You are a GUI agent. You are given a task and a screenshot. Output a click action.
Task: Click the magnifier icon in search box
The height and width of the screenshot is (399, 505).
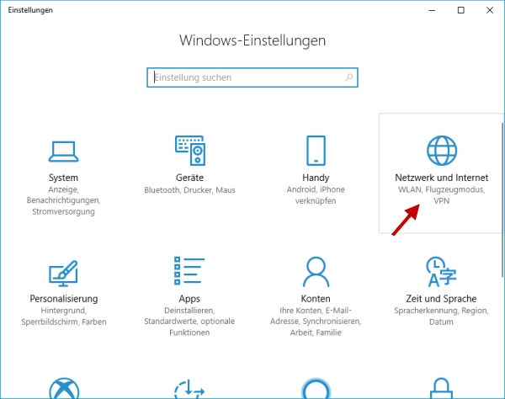coord(348,77)
